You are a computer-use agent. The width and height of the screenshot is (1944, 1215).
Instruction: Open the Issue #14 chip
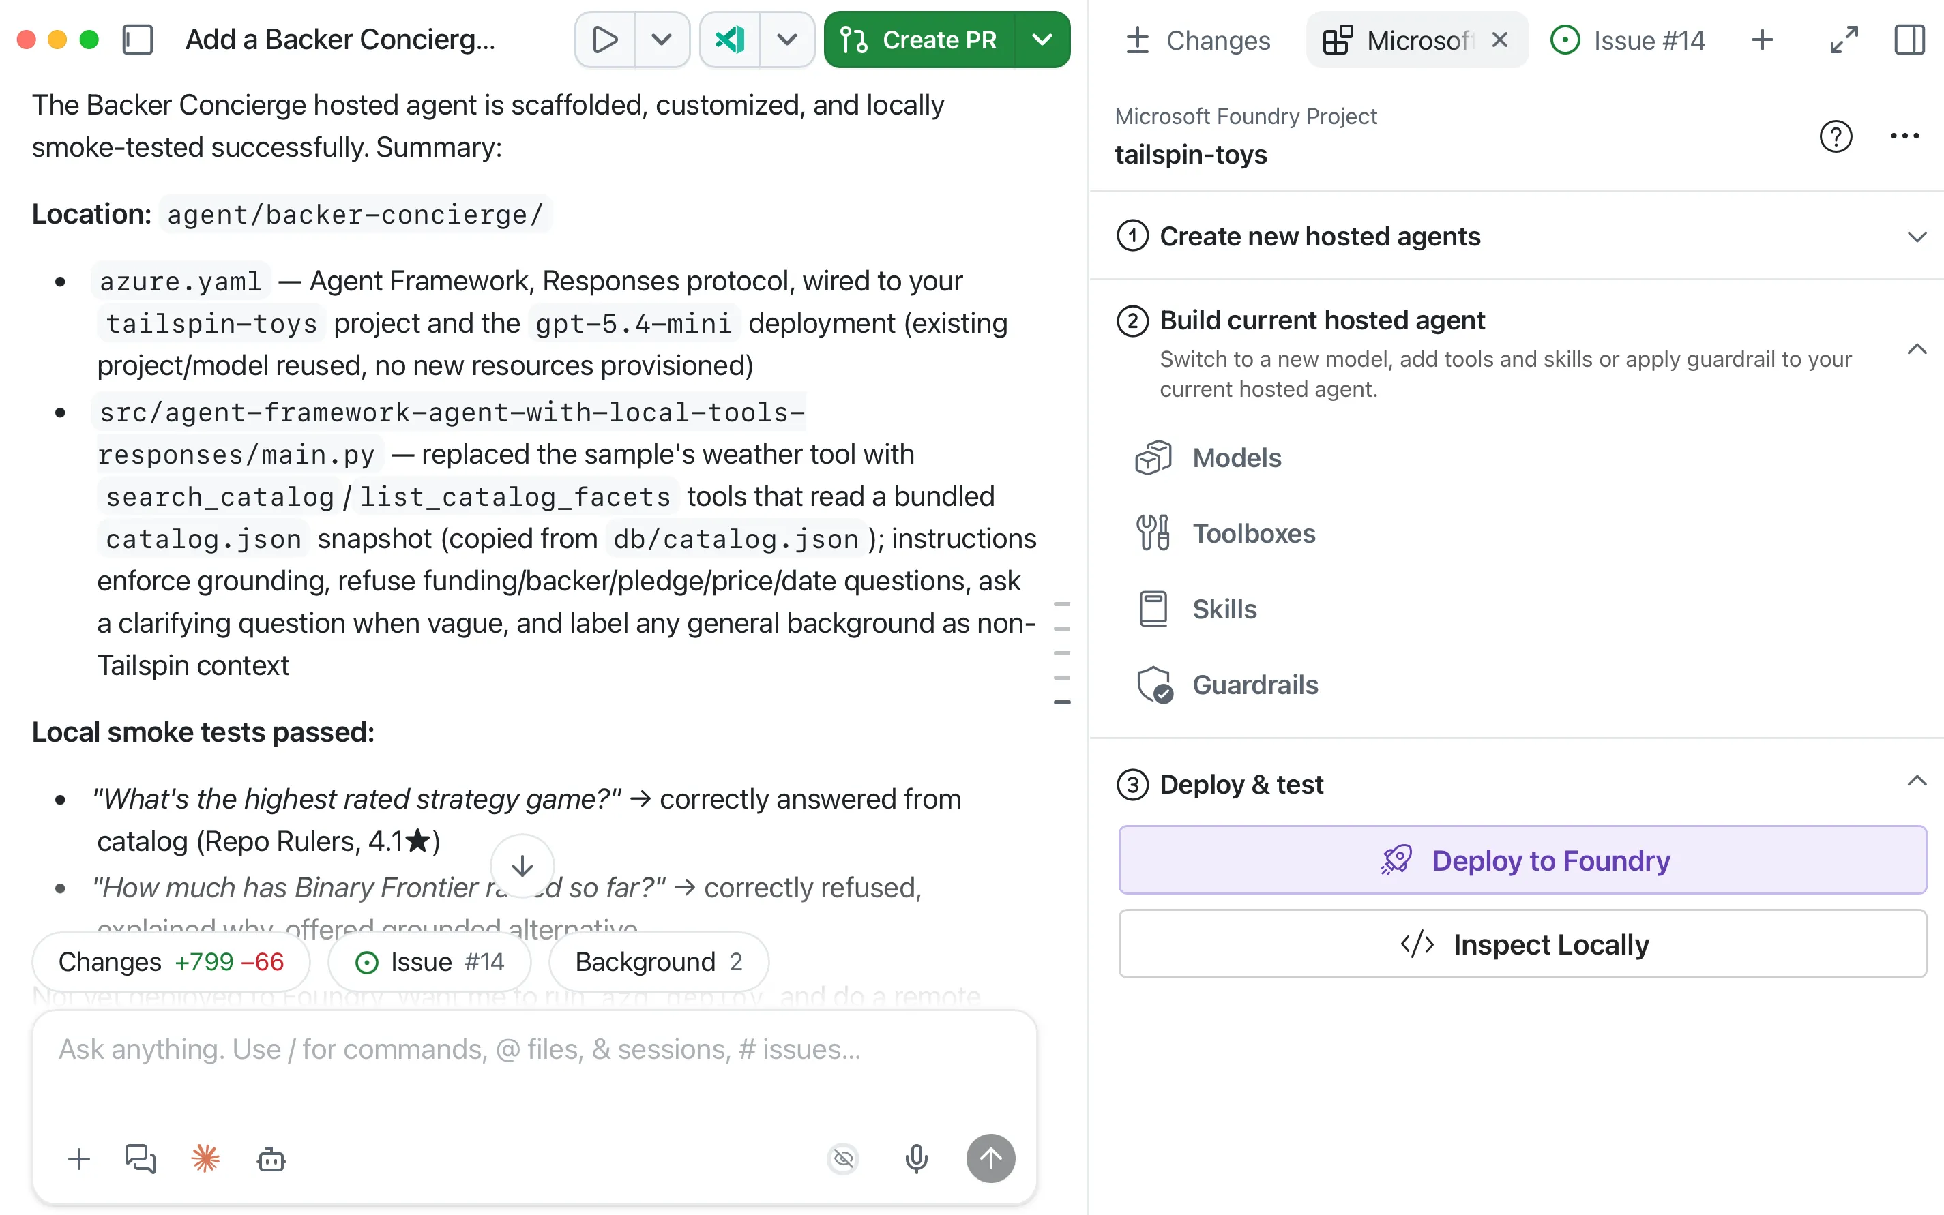430,962
